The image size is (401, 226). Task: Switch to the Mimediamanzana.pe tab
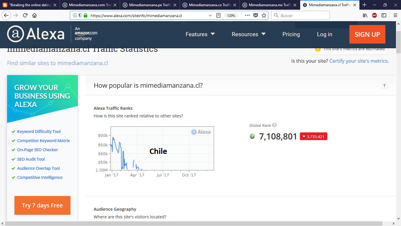(150, 5)
